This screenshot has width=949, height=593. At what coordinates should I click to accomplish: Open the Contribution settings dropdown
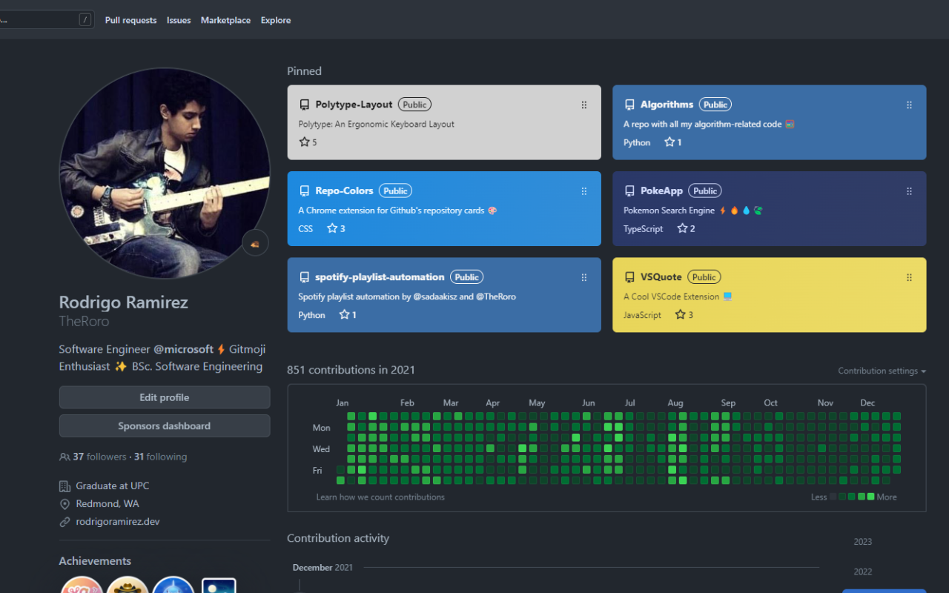[882, 371]
